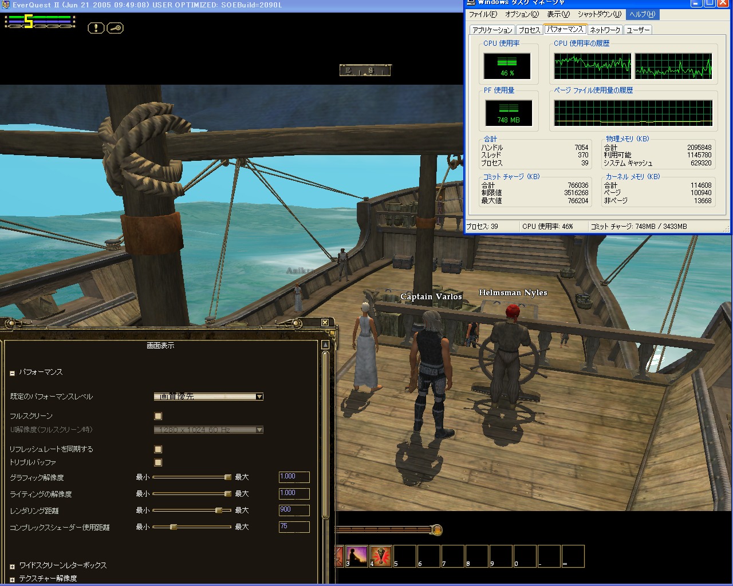The image size is (733, 586).
Task: Adjust the レンダリング距離 slider handle
Action: (218, 510)
